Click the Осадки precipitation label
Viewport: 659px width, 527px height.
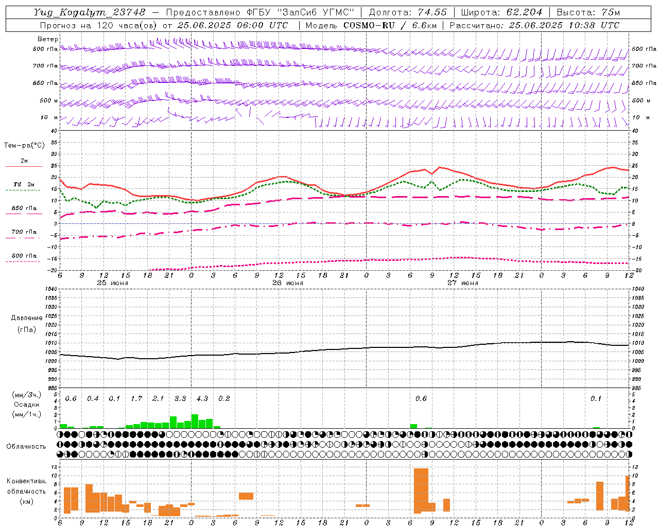[27, 405]
